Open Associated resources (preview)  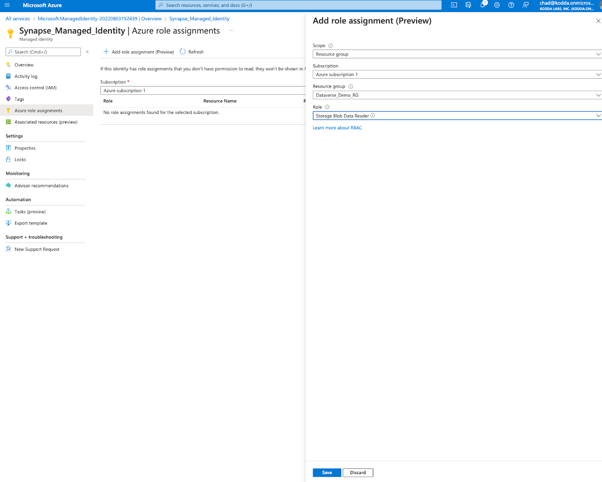(46, 122)
